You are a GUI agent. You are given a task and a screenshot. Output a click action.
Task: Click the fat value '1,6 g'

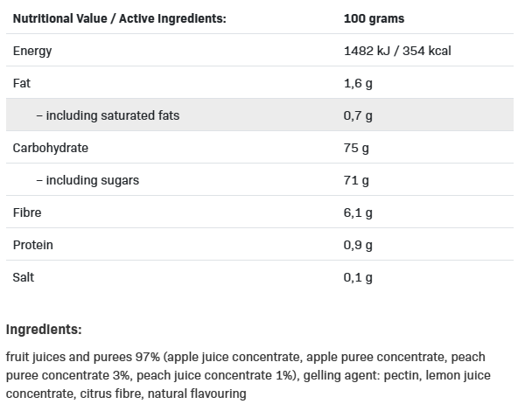click(x=359, y=83)
